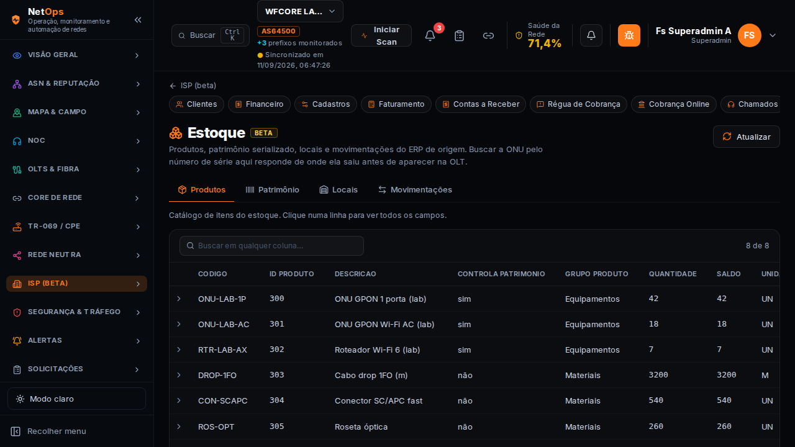795x447 pixels.
Task: Open the Faturamento navigation pill
Action: pos(396,104)
